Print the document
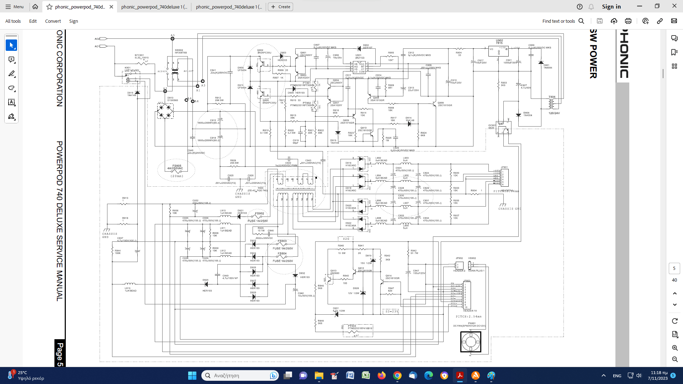Screen dimensions: 683x384 (x=628, y=21)
